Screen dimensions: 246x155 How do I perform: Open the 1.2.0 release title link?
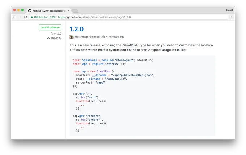(x=77, y=29)
